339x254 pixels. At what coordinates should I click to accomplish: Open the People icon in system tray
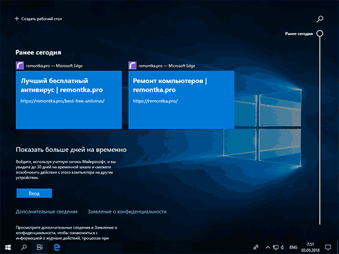click(x=256, y=247)
